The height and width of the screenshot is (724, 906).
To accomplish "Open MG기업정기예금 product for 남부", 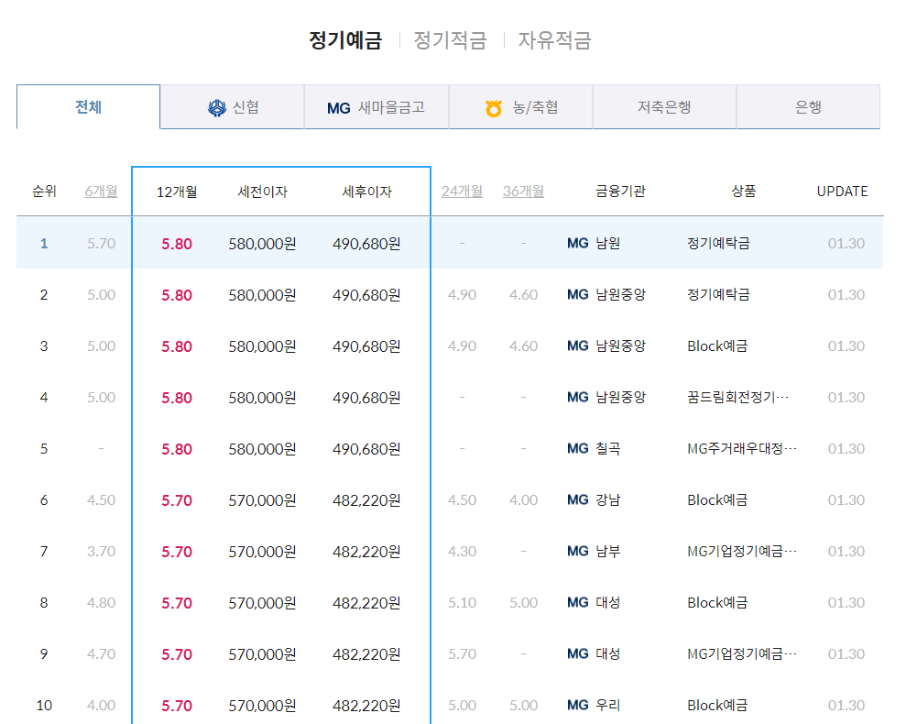I will point(742,551).
